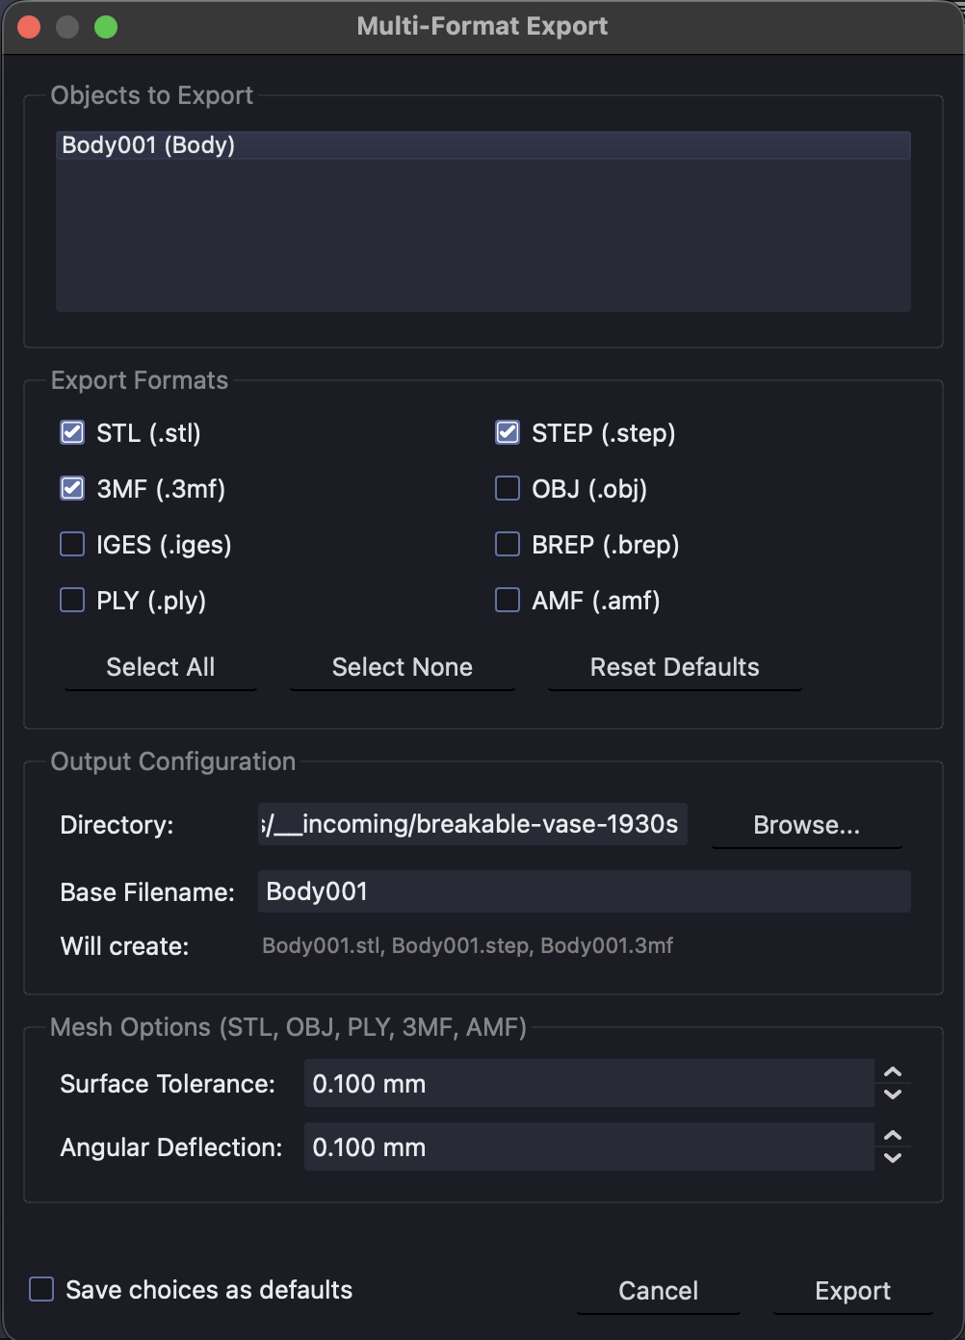Tick the IGES (.iges) checkbox
Screen dimensions: 965x1340
coord(72,545)
